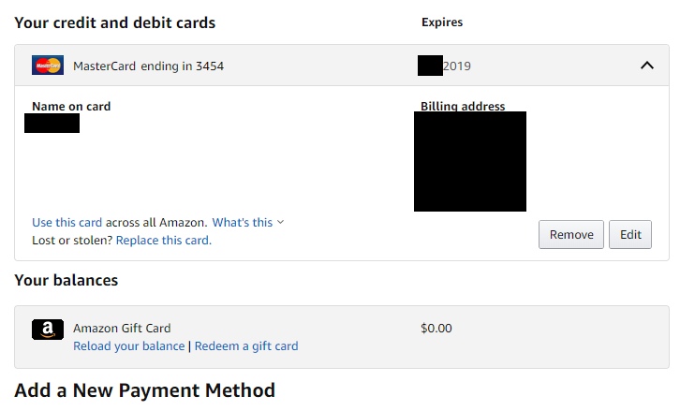Click the "Amazon Gift Card" label
Screen dimensions: 680x411
tap(122, 328)
